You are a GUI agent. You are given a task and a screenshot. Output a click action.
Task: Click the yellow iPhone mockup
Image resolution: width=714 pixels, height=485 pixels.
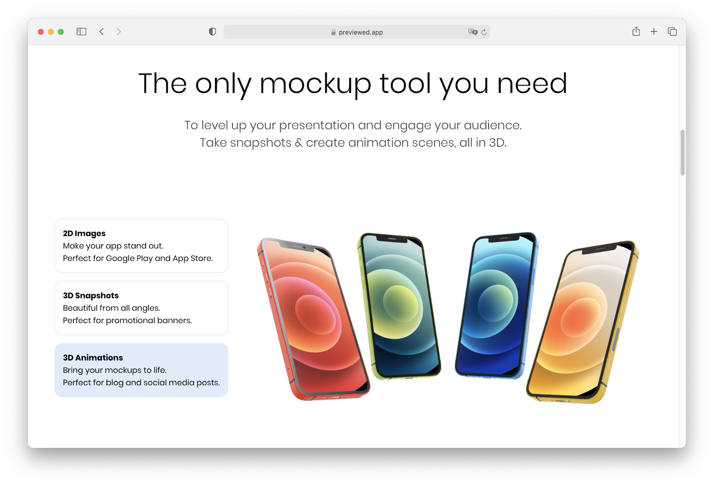tap(582, 322)
